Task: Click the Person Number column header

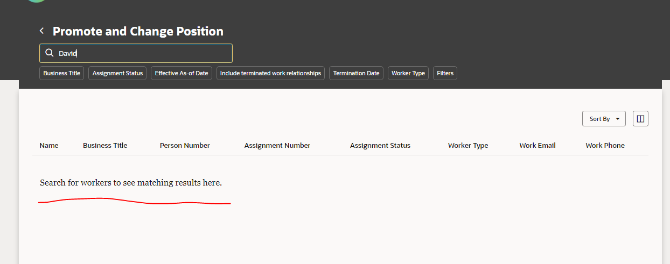Action: tap(185, 146)
